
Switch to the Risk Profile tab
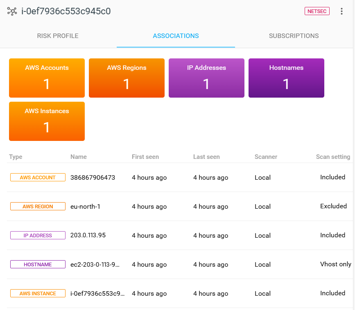click(x=58, y=36)
